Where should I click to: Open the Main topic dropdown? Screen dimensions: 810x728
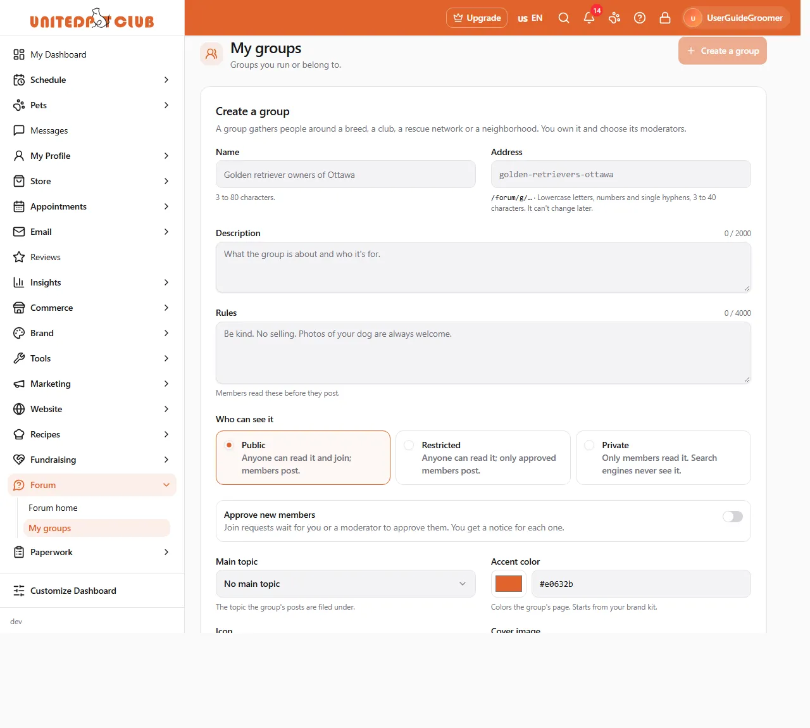[x=346, y=584]
